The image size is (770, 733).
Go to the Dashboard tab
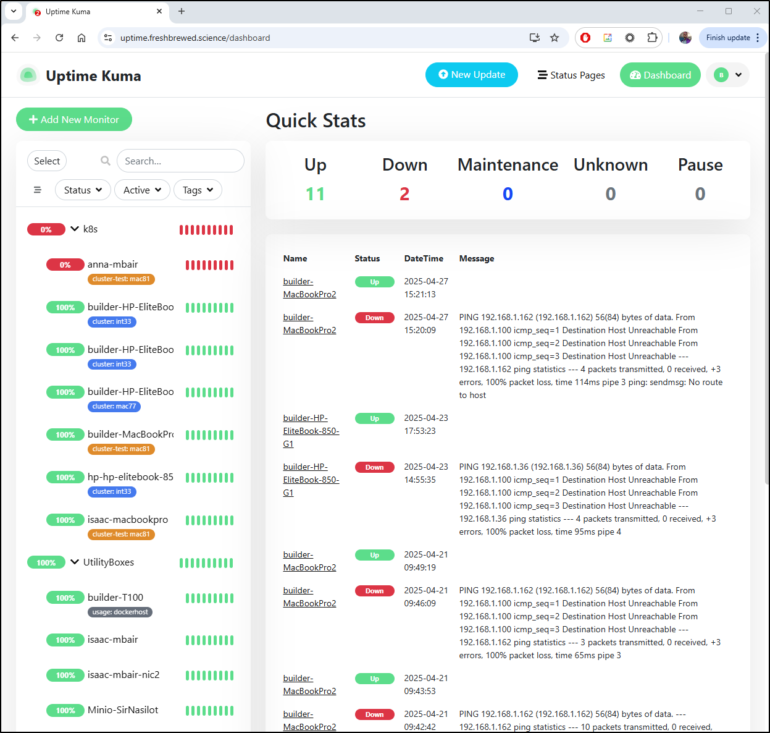coord(660,75)
